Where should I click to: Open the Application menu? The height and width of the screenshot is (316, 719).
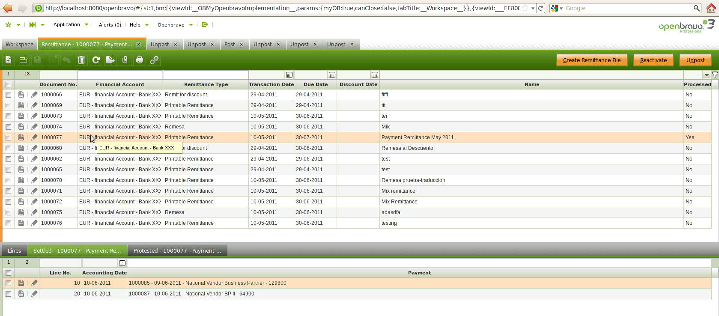pos(67,25)
